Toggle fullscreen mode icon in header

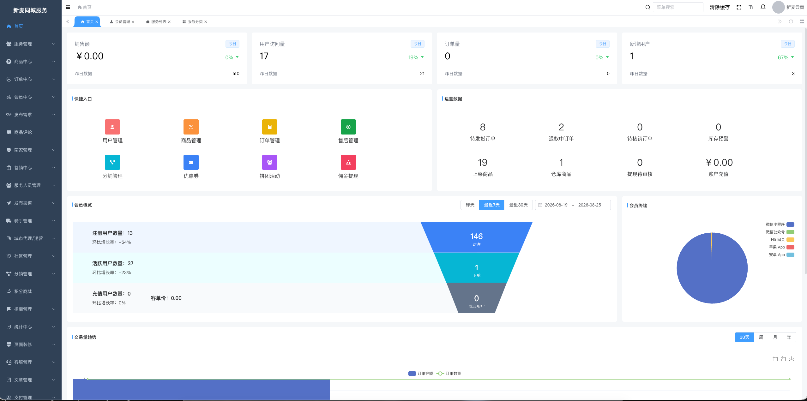(739, 7)
